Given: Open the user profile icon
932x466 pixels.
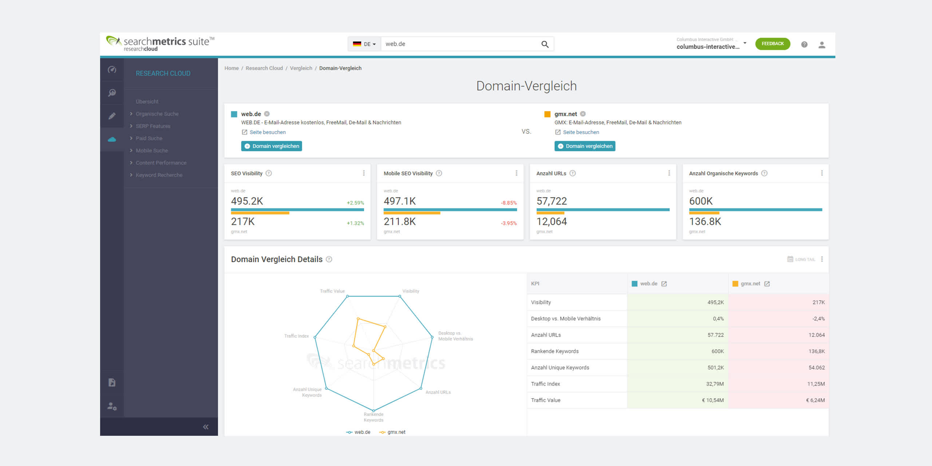Looking at the screenshot, I should tap(822, 44).
